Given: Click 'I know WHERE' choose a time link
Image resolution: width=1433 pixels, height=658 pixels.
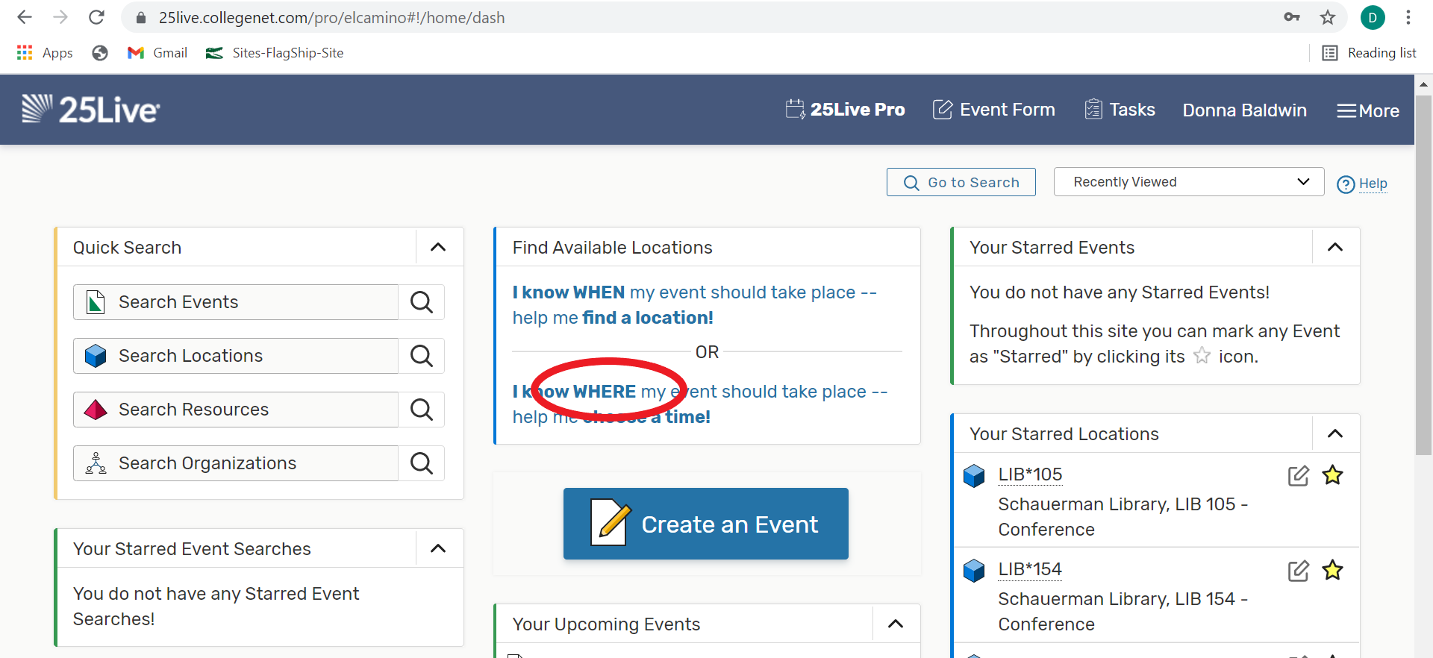Looking at the screenshot, I should pos(699,404).
